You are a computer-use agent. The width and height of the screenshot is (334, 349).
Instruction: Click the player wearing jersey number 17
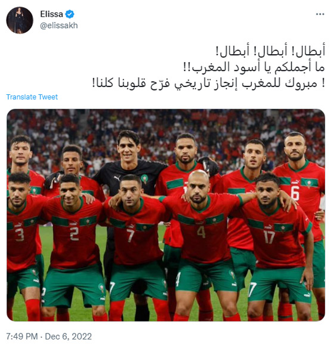(x=276, y=245)
